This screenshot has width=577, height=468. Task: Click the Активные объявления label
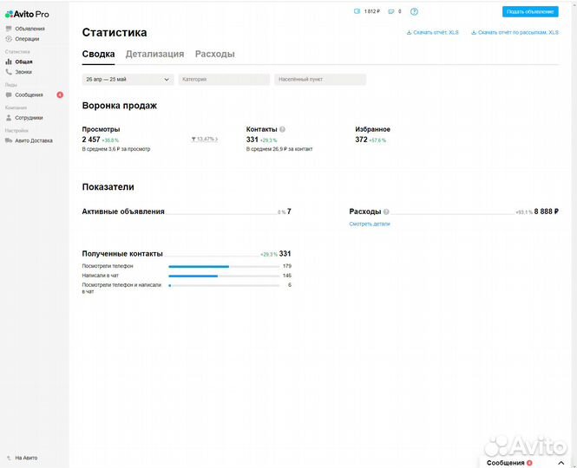point(123,211)
